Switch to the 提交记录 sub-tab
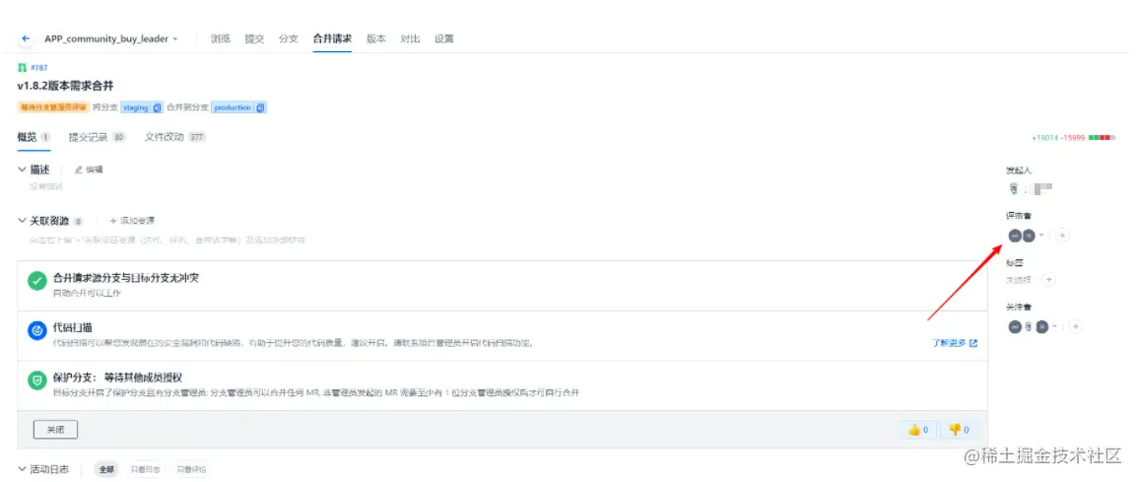The width and height of the screenshot is (1138, 482). [x=98, y=136]
